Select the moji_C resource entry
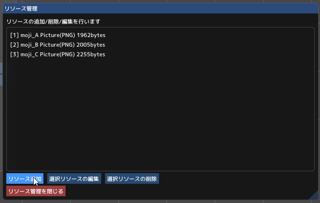The width and height of the screenshot is (320, 203). (57, 54)
